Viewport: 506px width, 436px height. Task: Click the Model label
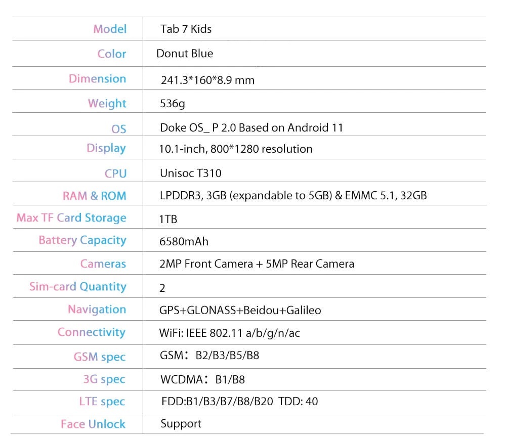click(110, 29)
